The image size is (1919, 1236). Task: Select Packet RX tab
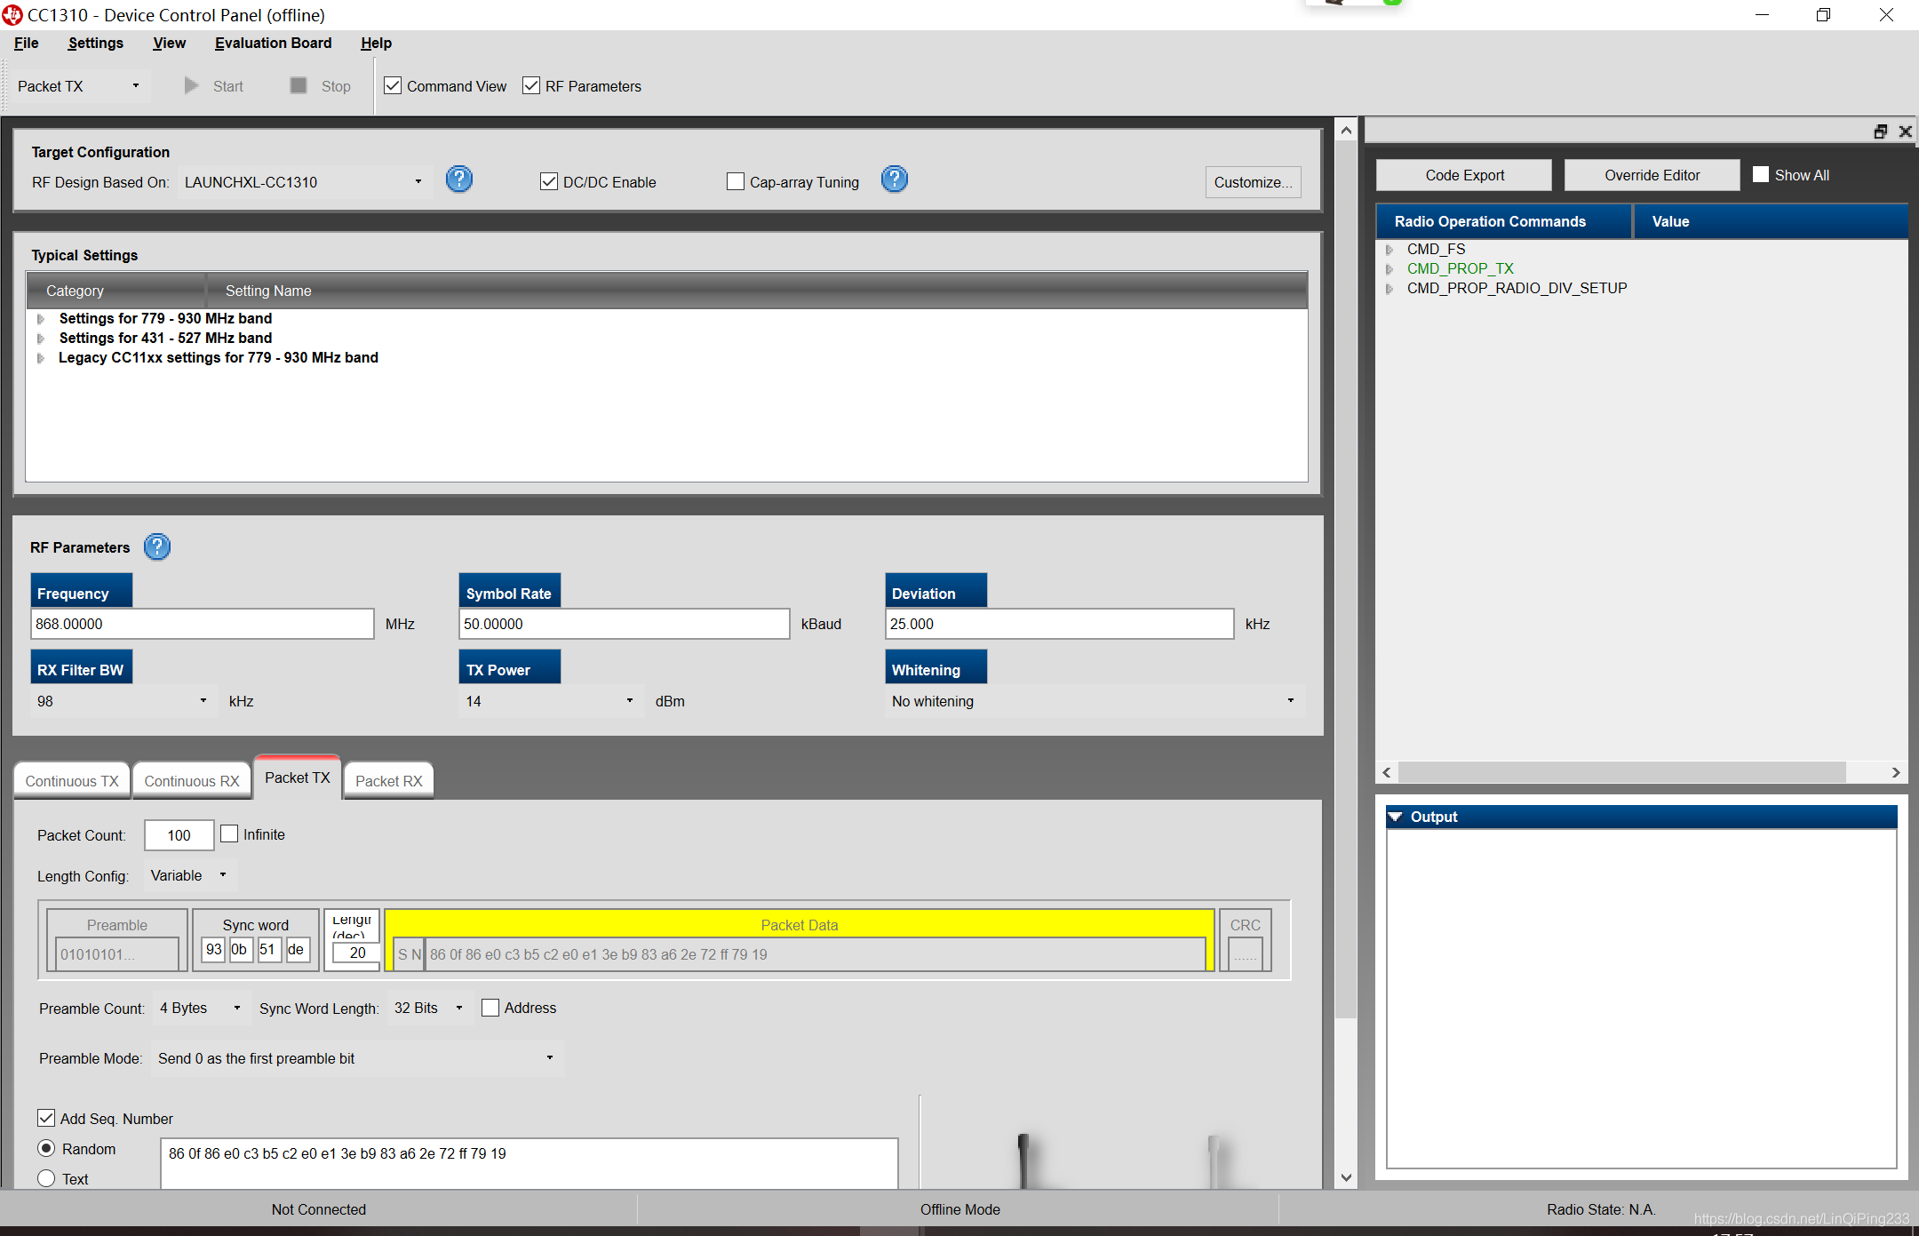coord(386,780)
